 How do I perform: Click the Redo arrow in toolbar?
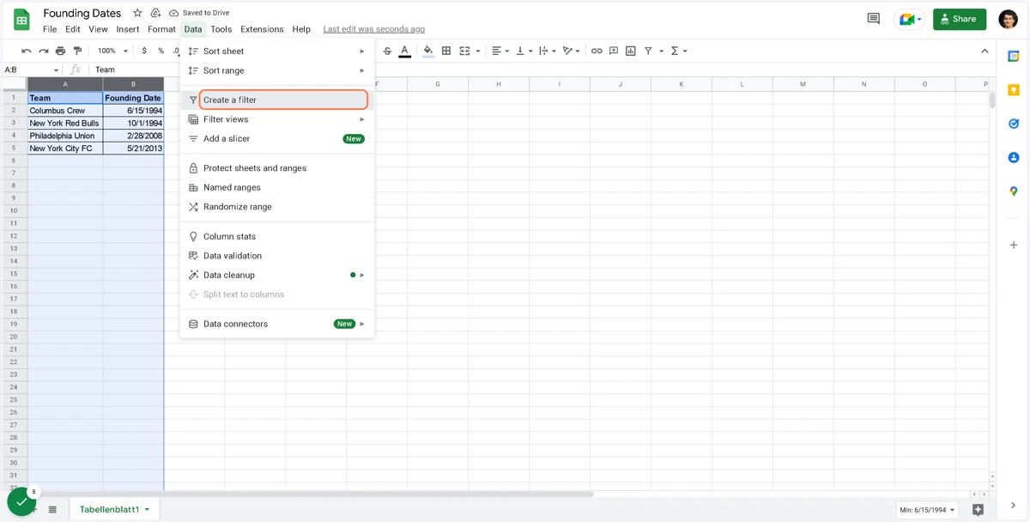point(43,52)
